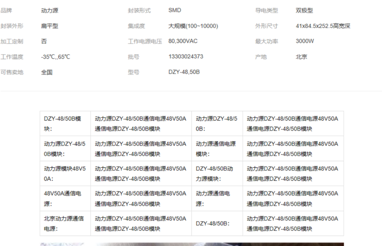Click the table cell '动力源DZY-48/50B模块:'
The width and height of the screenshot is (382, 246).
tap(65, 149)
